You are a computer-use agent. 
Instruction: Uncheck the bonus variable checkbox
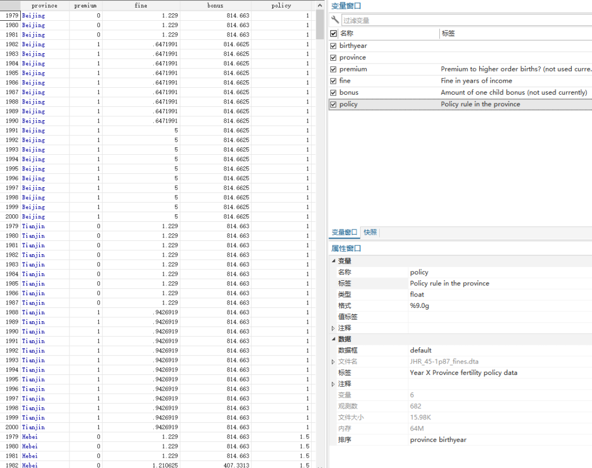click(x=333, y=93)
